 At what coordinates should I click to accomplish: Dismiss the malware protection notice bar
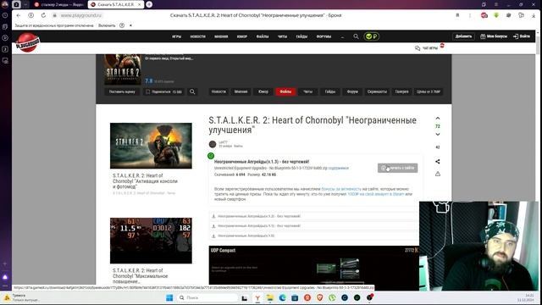[130, 25]
